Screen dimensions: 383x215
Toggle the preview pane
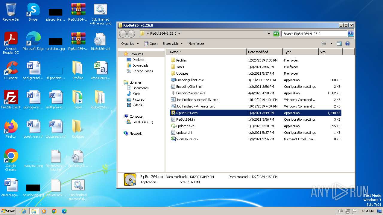point(339,44)
